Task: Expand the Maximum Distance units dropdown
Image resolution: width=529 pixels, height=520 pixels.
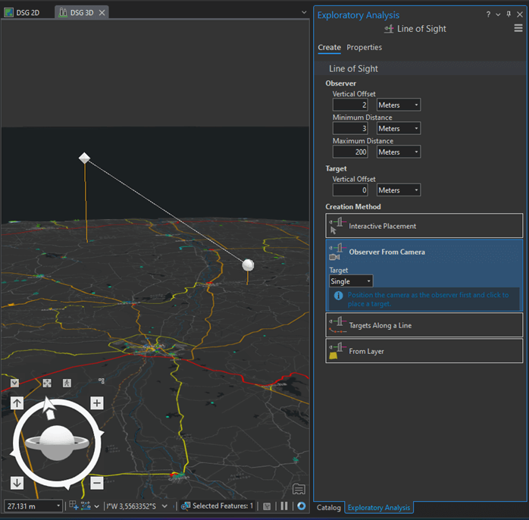Action: pyautogui.click(x=399, y=152)
